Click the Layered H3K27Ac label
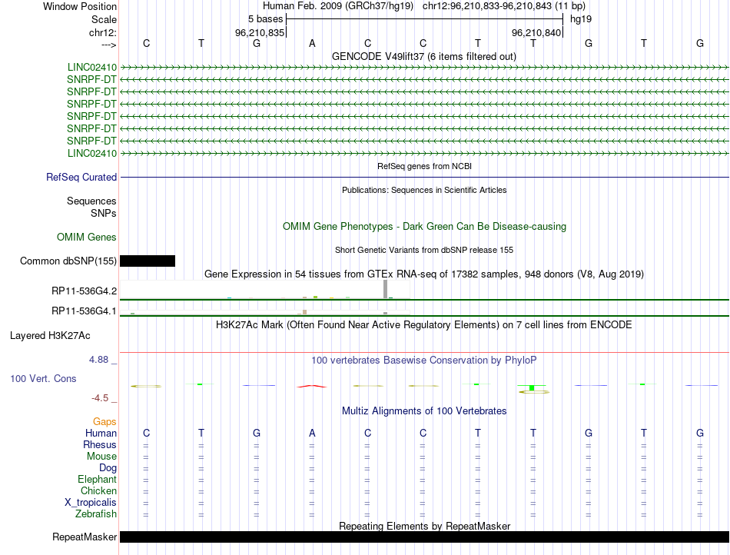This screenshot has height=555, width=730. click(x=50, y=336)
